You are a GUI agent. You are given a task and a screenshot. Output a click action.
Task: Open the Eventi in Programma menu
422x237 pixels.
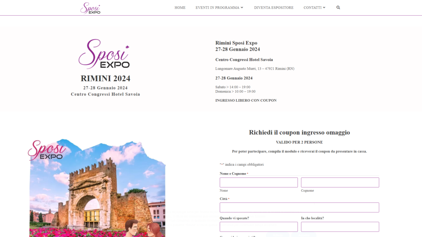click(x=217, y=7)
